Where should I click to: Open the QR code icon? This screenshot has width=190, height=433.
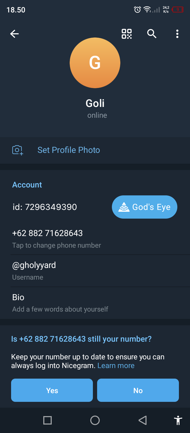click(x=127, y=34)
